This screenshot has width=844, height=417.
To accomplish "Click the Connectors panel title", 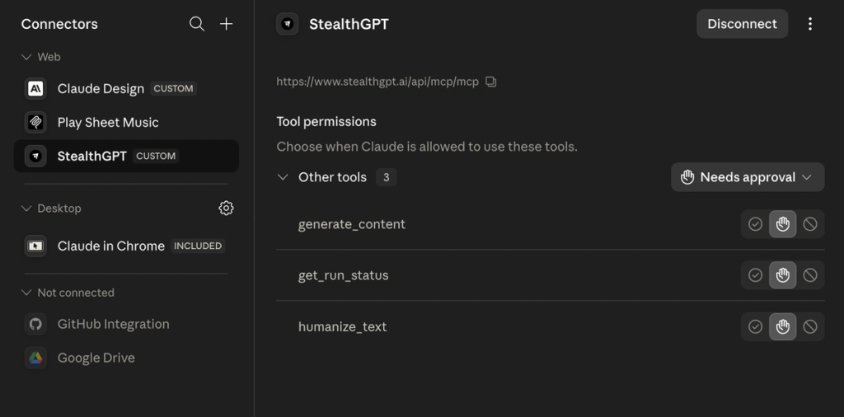I will click(x=59, y=24).
